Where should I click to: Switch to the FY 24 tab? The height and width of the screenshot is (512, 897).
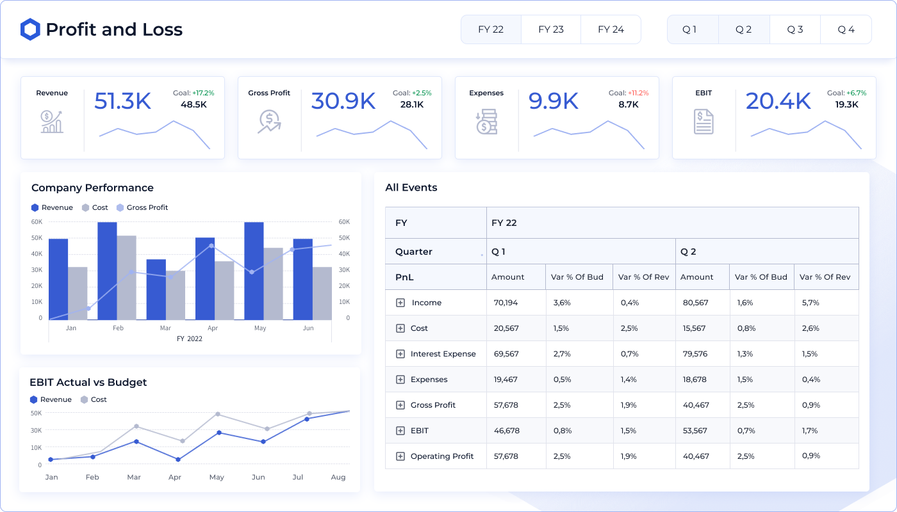point(611,29)
